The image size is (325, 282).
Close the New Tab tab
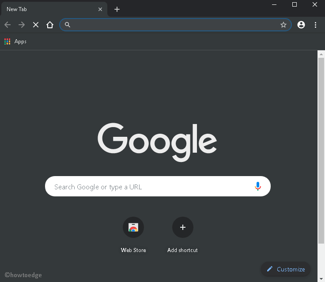click(100, 9)
